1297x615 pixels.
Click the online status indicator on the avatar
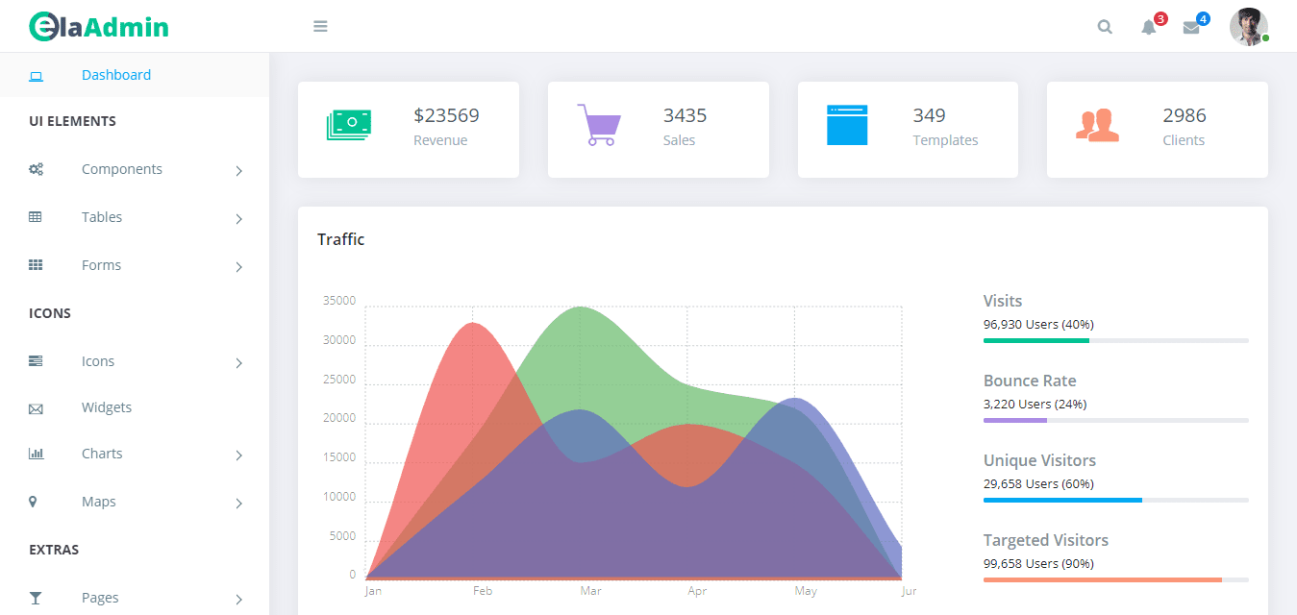[x=1265, y=39]
